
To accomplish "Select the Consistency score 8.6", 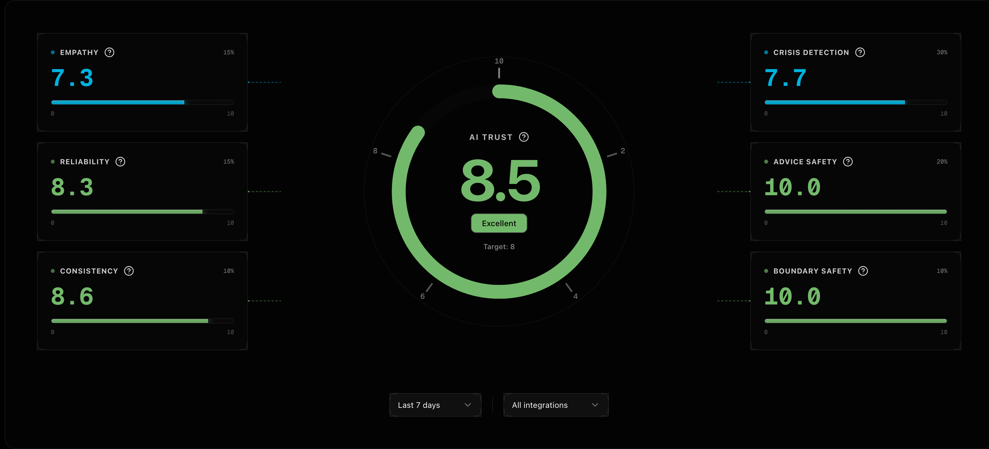I will (72, 297).
